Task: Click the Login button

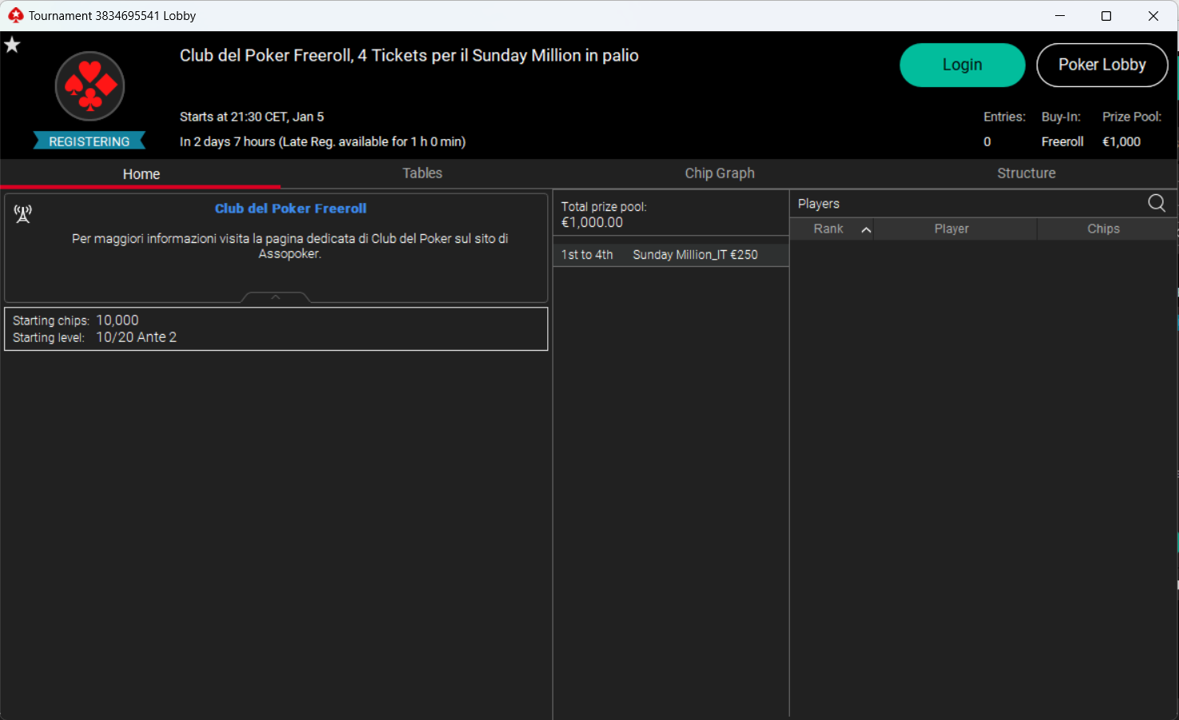Action: tap(962, 65)
